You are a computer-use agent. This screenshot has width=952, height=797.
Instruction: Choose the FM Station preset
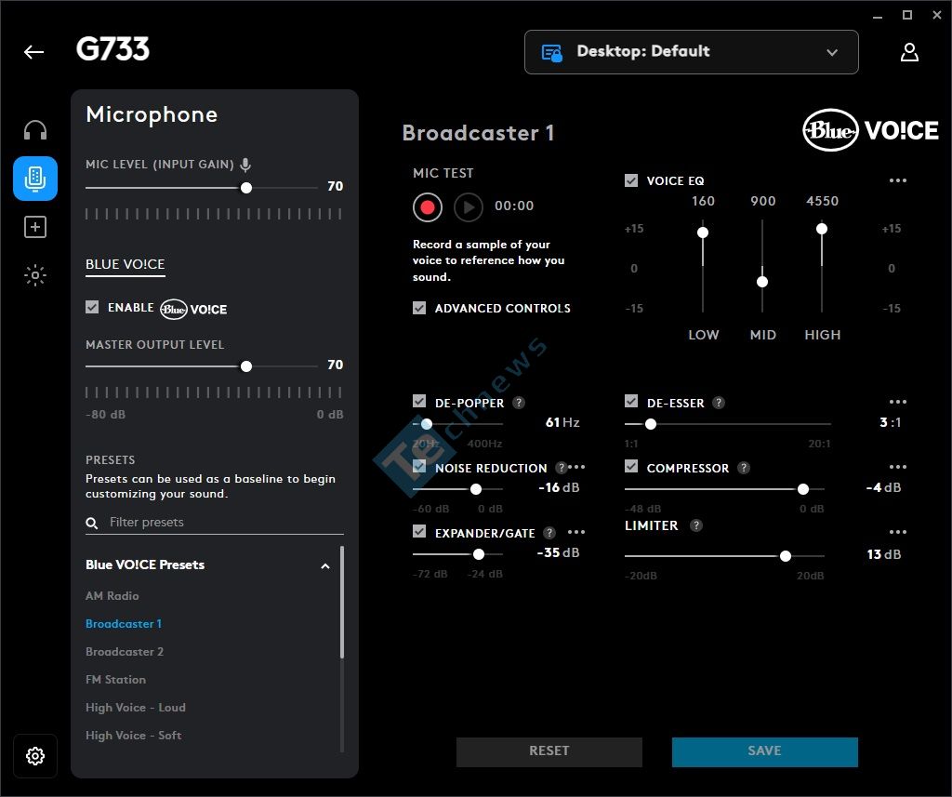(116, 680)
